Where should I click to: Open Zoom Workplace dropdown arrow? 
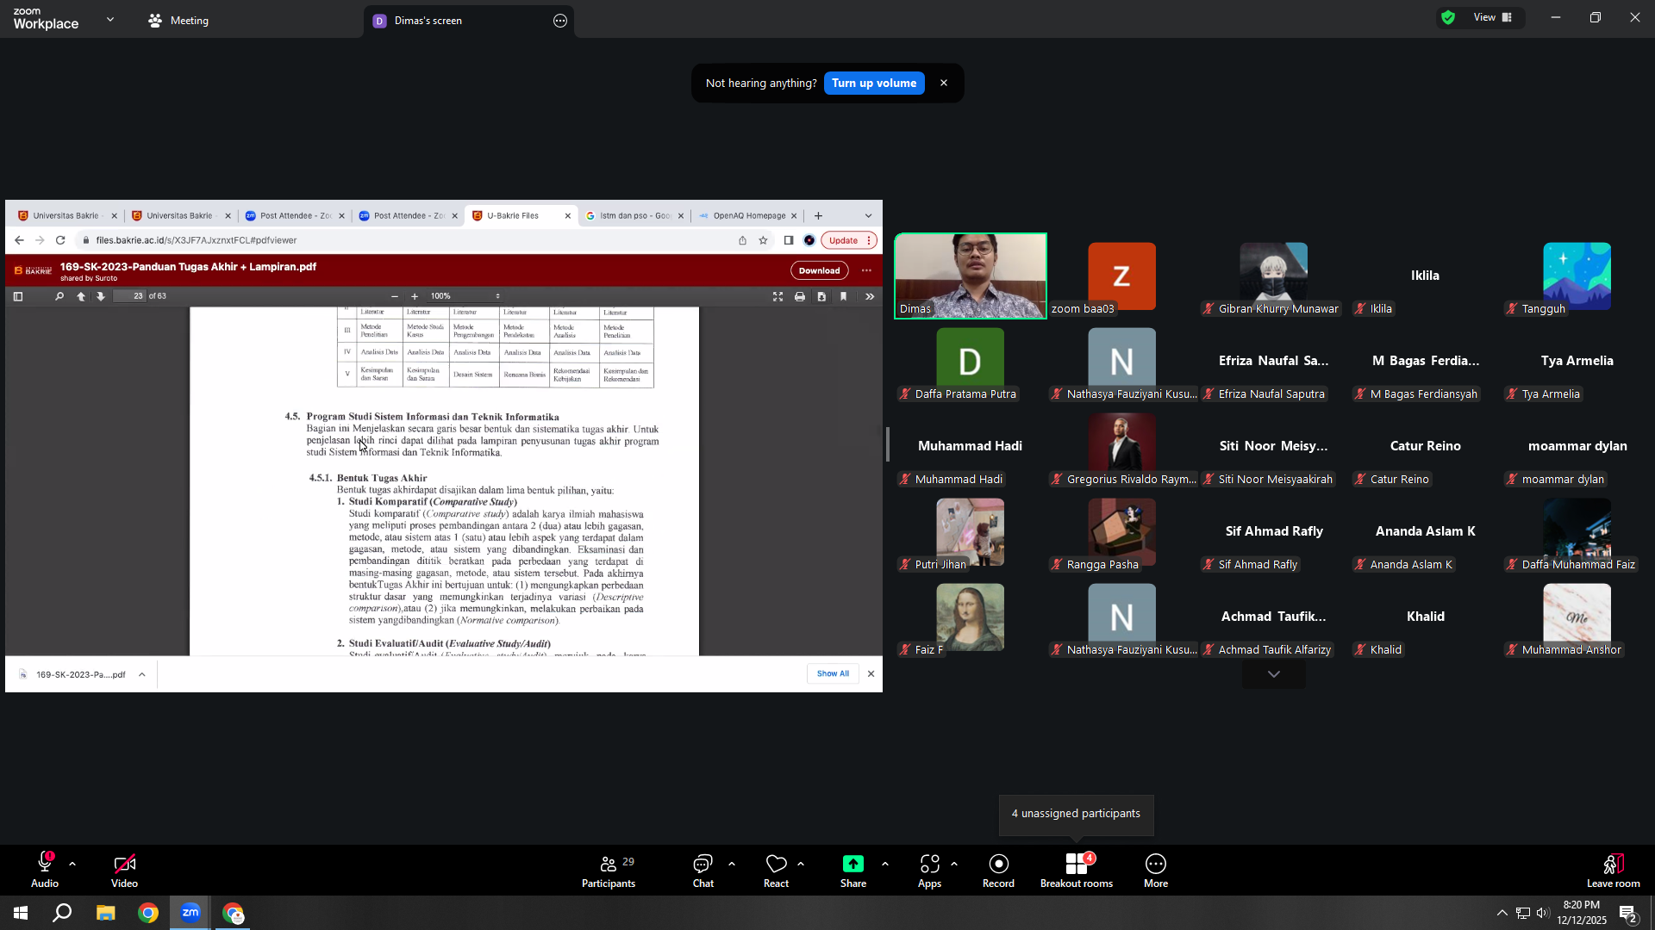click(x=110, y=19)
